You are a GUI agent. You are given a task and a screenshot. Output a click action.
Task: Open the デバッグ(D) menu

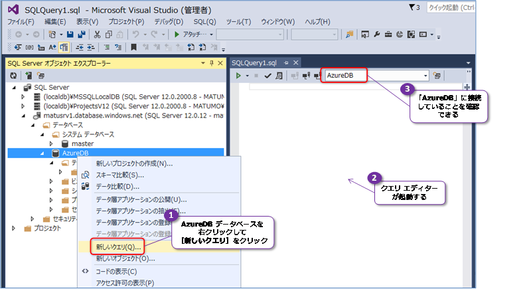(x=169, y=22)
